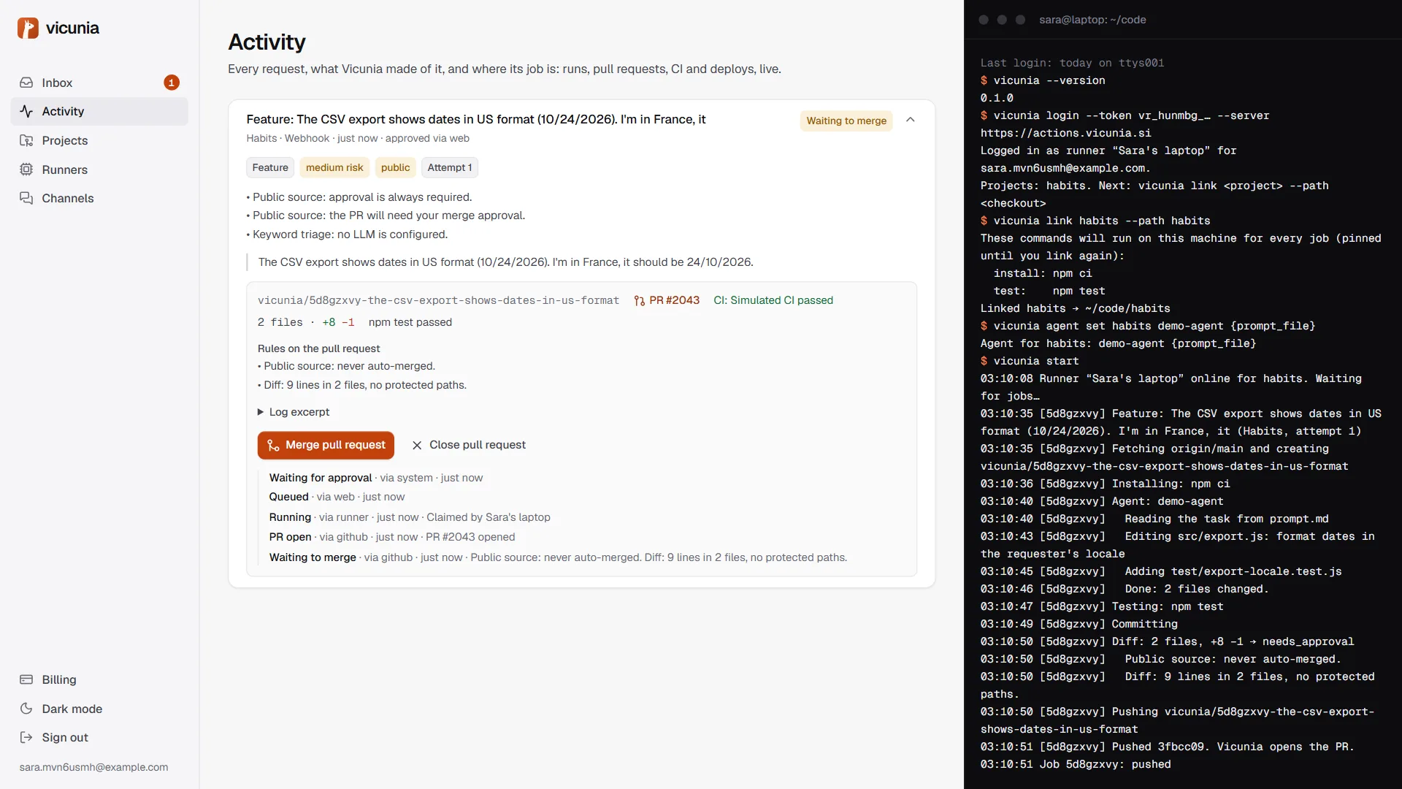The image size is (1402, 789).
Task: Click 'vicunia start' command in terminal
Action: [1036, 361]
